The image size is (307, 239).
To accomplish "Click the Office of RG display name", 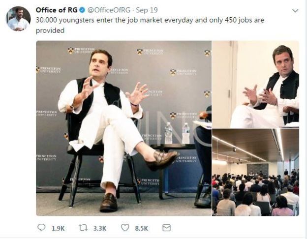I will click(x=58, y=10).
